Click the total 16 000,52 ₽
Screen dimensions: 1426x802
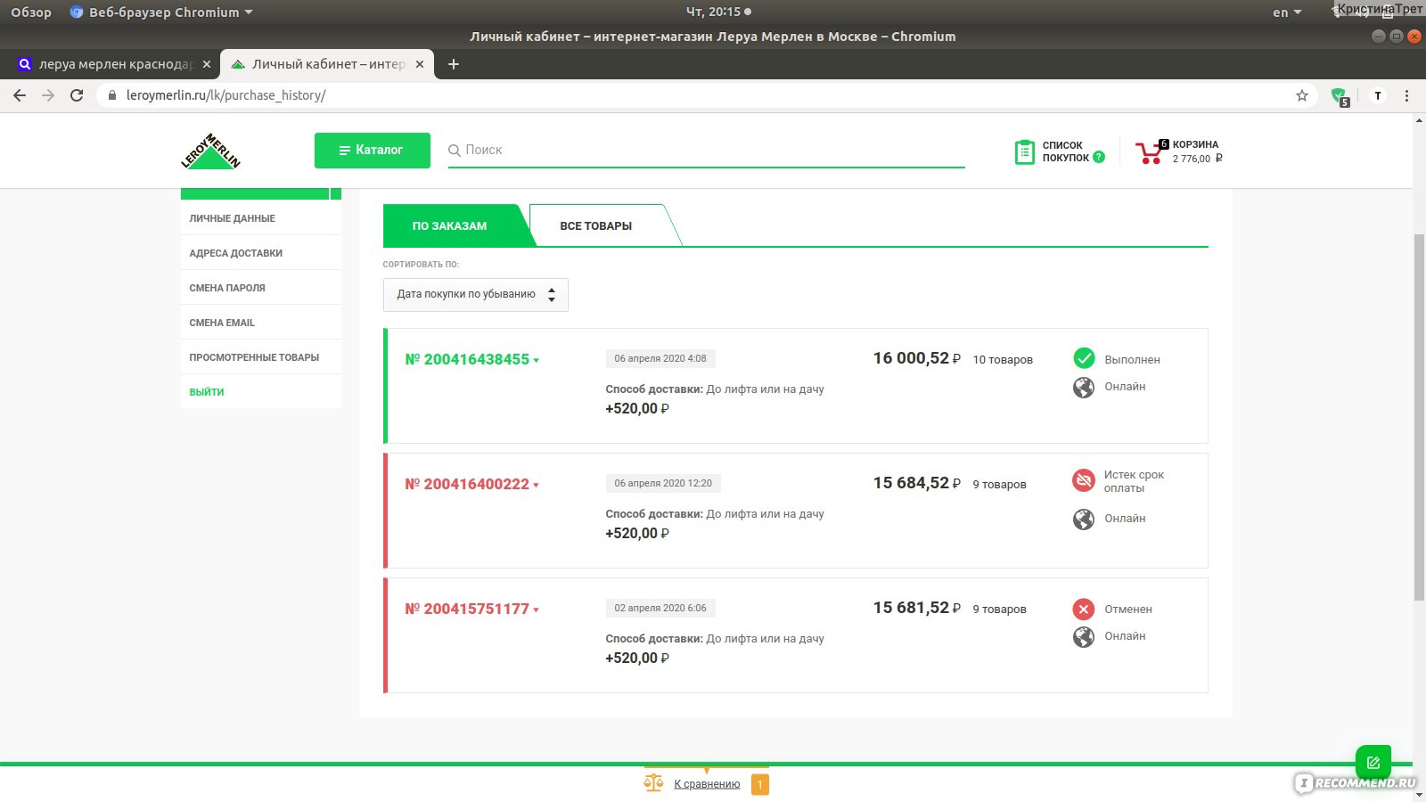pos(917,358)
